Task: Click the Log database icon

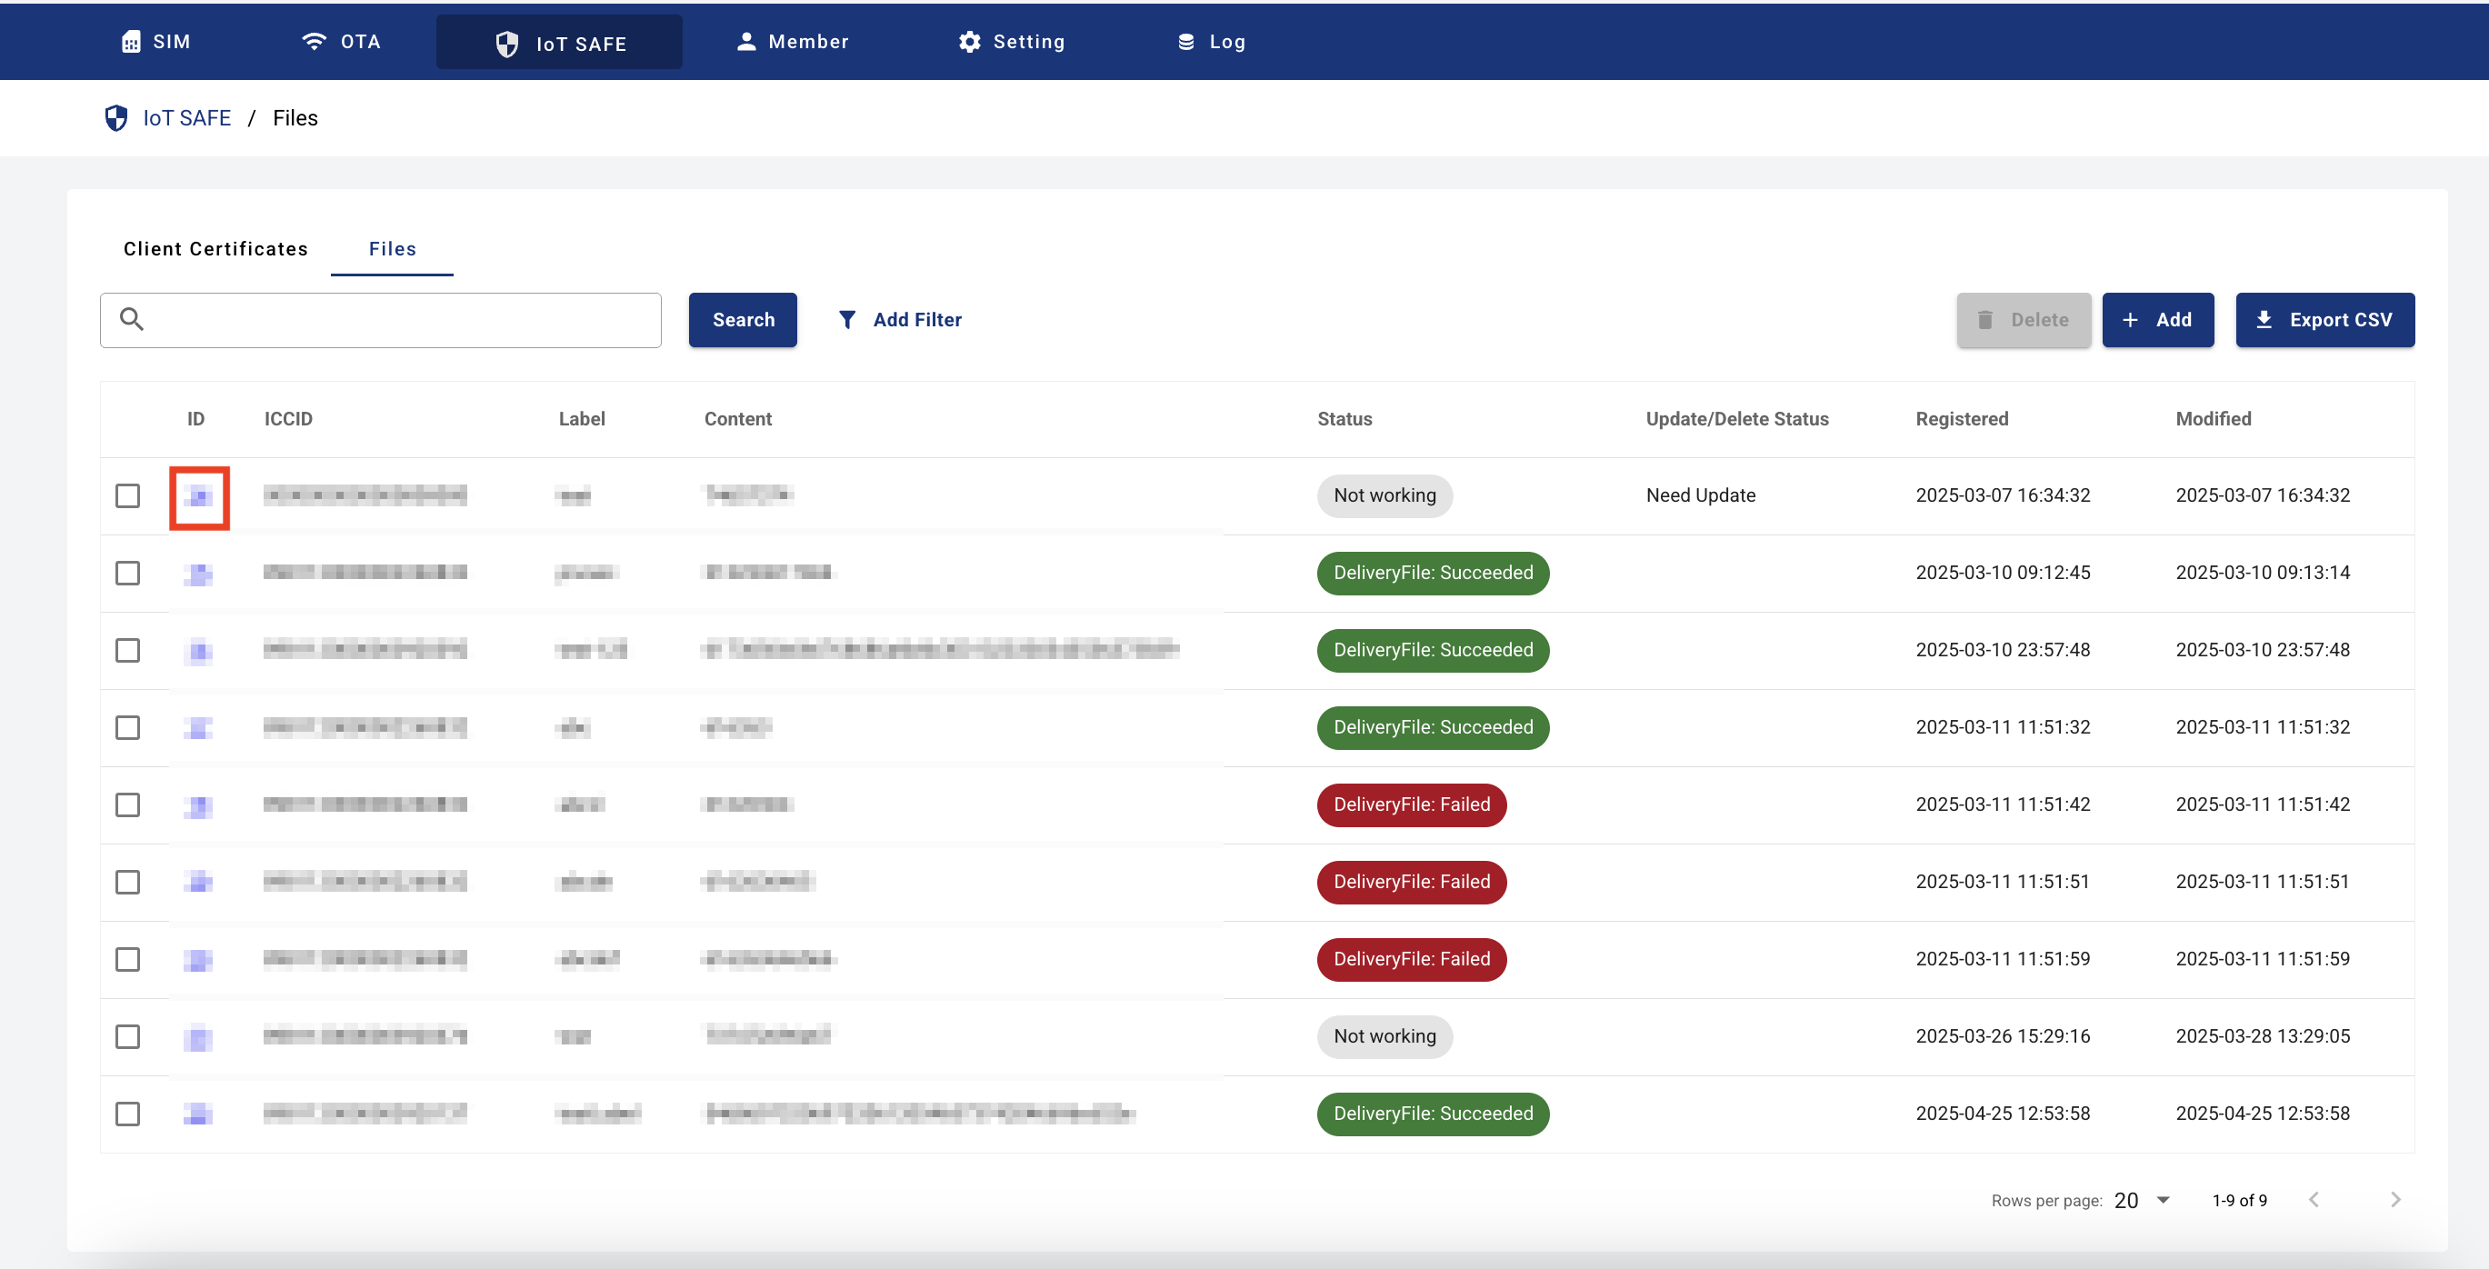Action: (x=1185, y=42)
